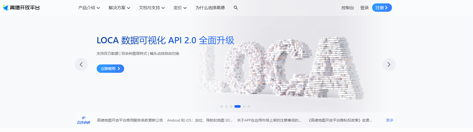Open the 高德地图开放平台隐私权政策 变更 announcement
This screenshot has width=473, height=132.
coord(339,120)
